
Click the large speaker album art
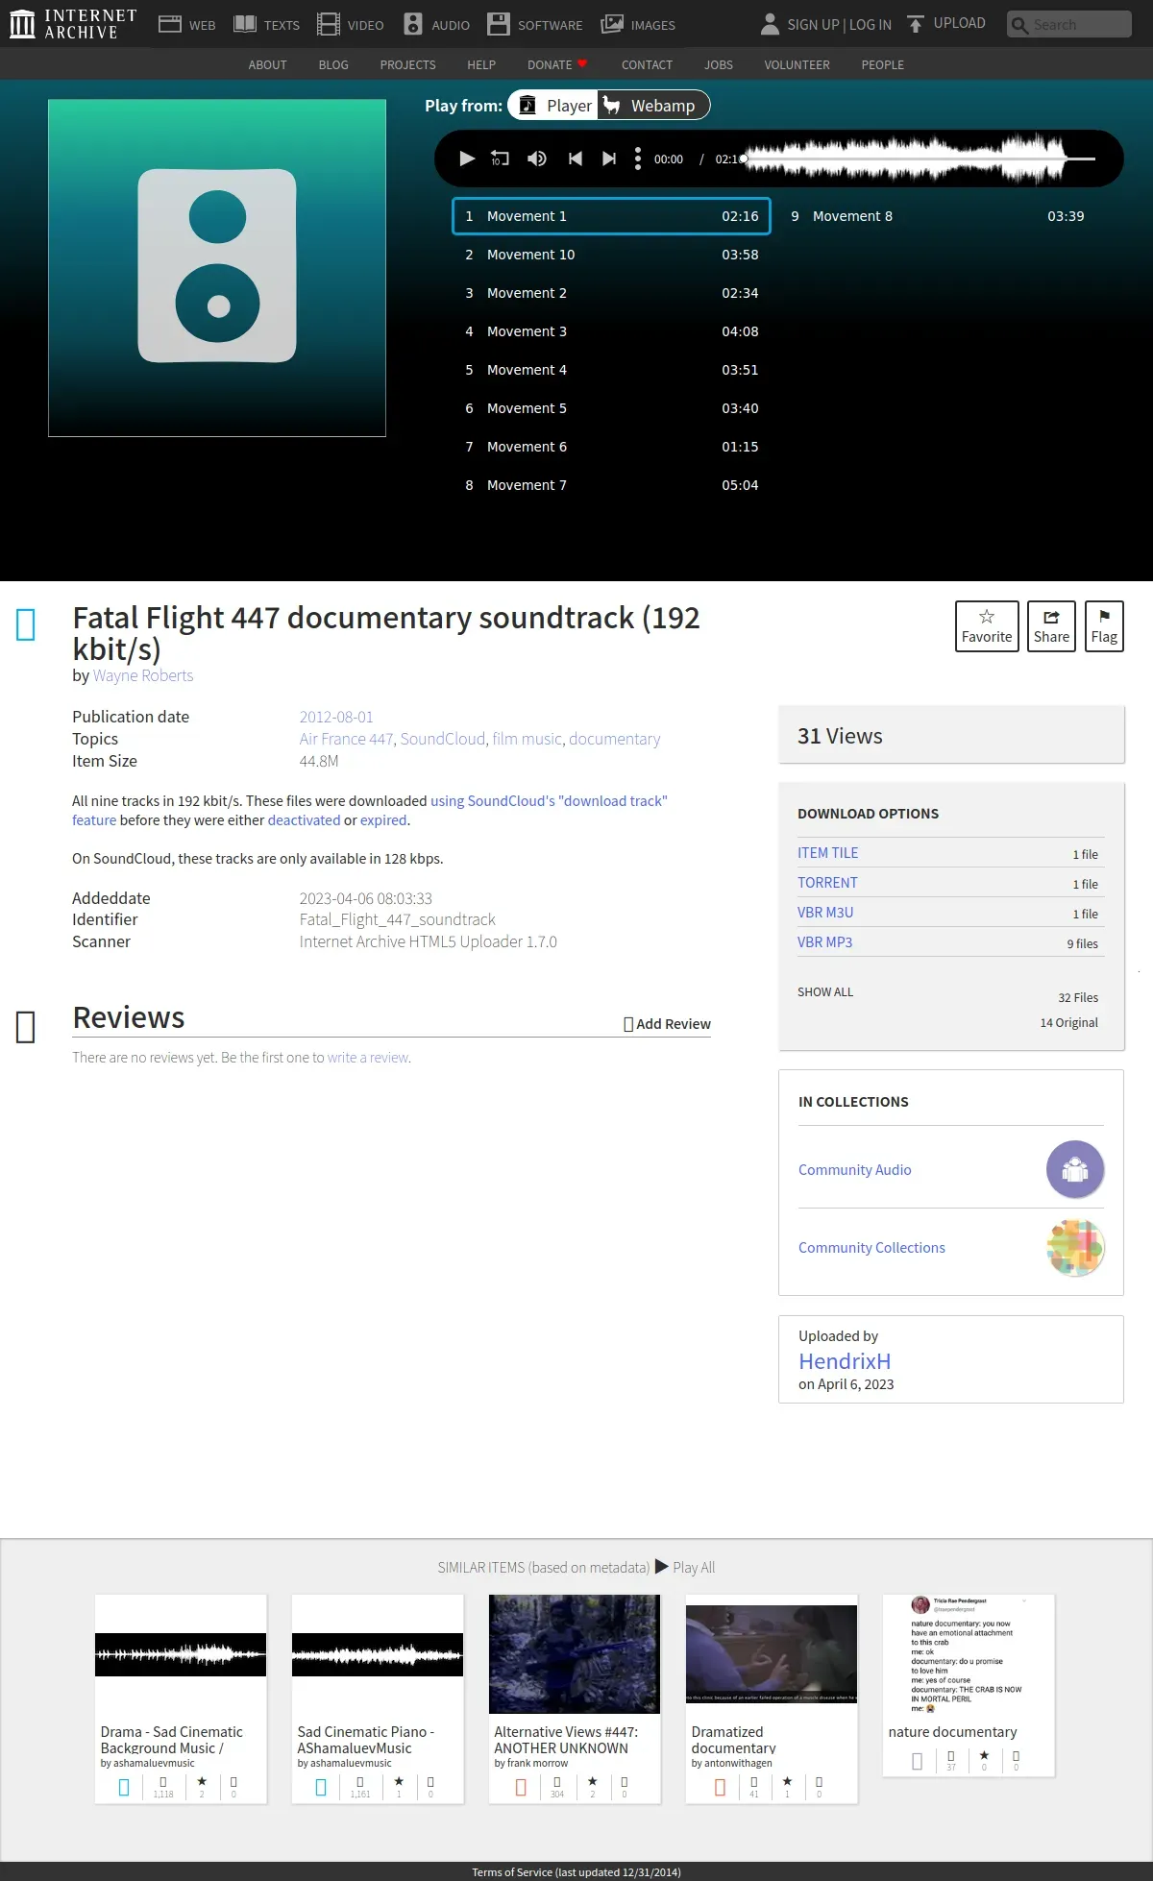217,268
